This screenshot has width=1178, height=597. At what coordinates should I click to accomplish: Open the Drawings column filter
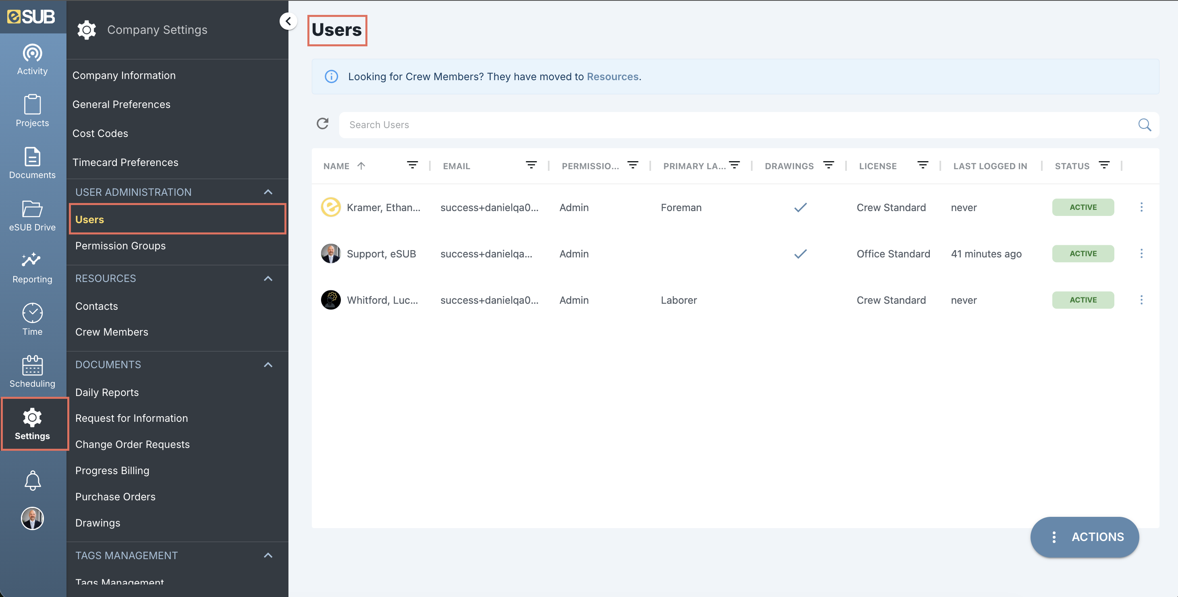[x=829, y=165]
